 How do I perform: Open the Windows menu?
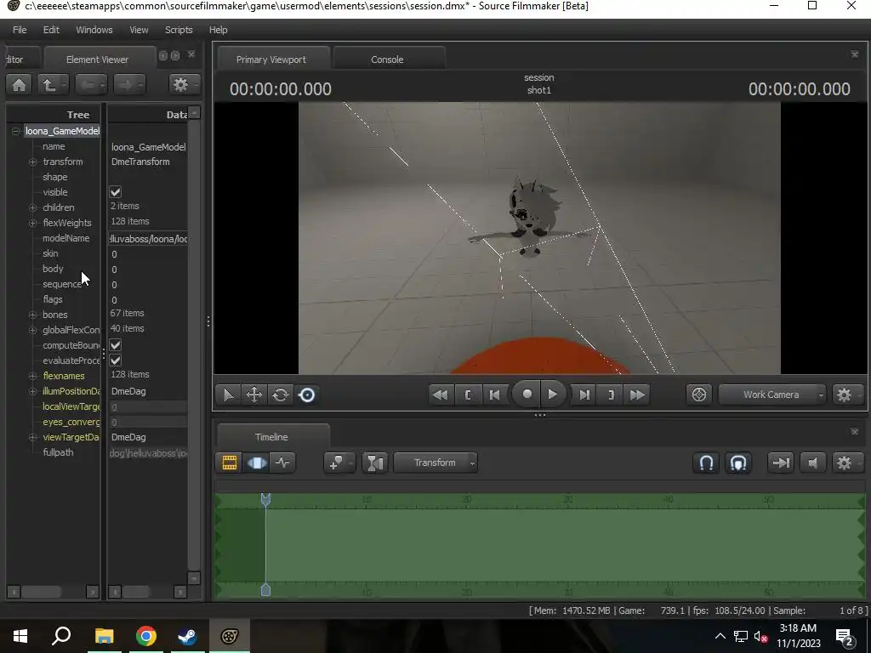click(94, 30)
